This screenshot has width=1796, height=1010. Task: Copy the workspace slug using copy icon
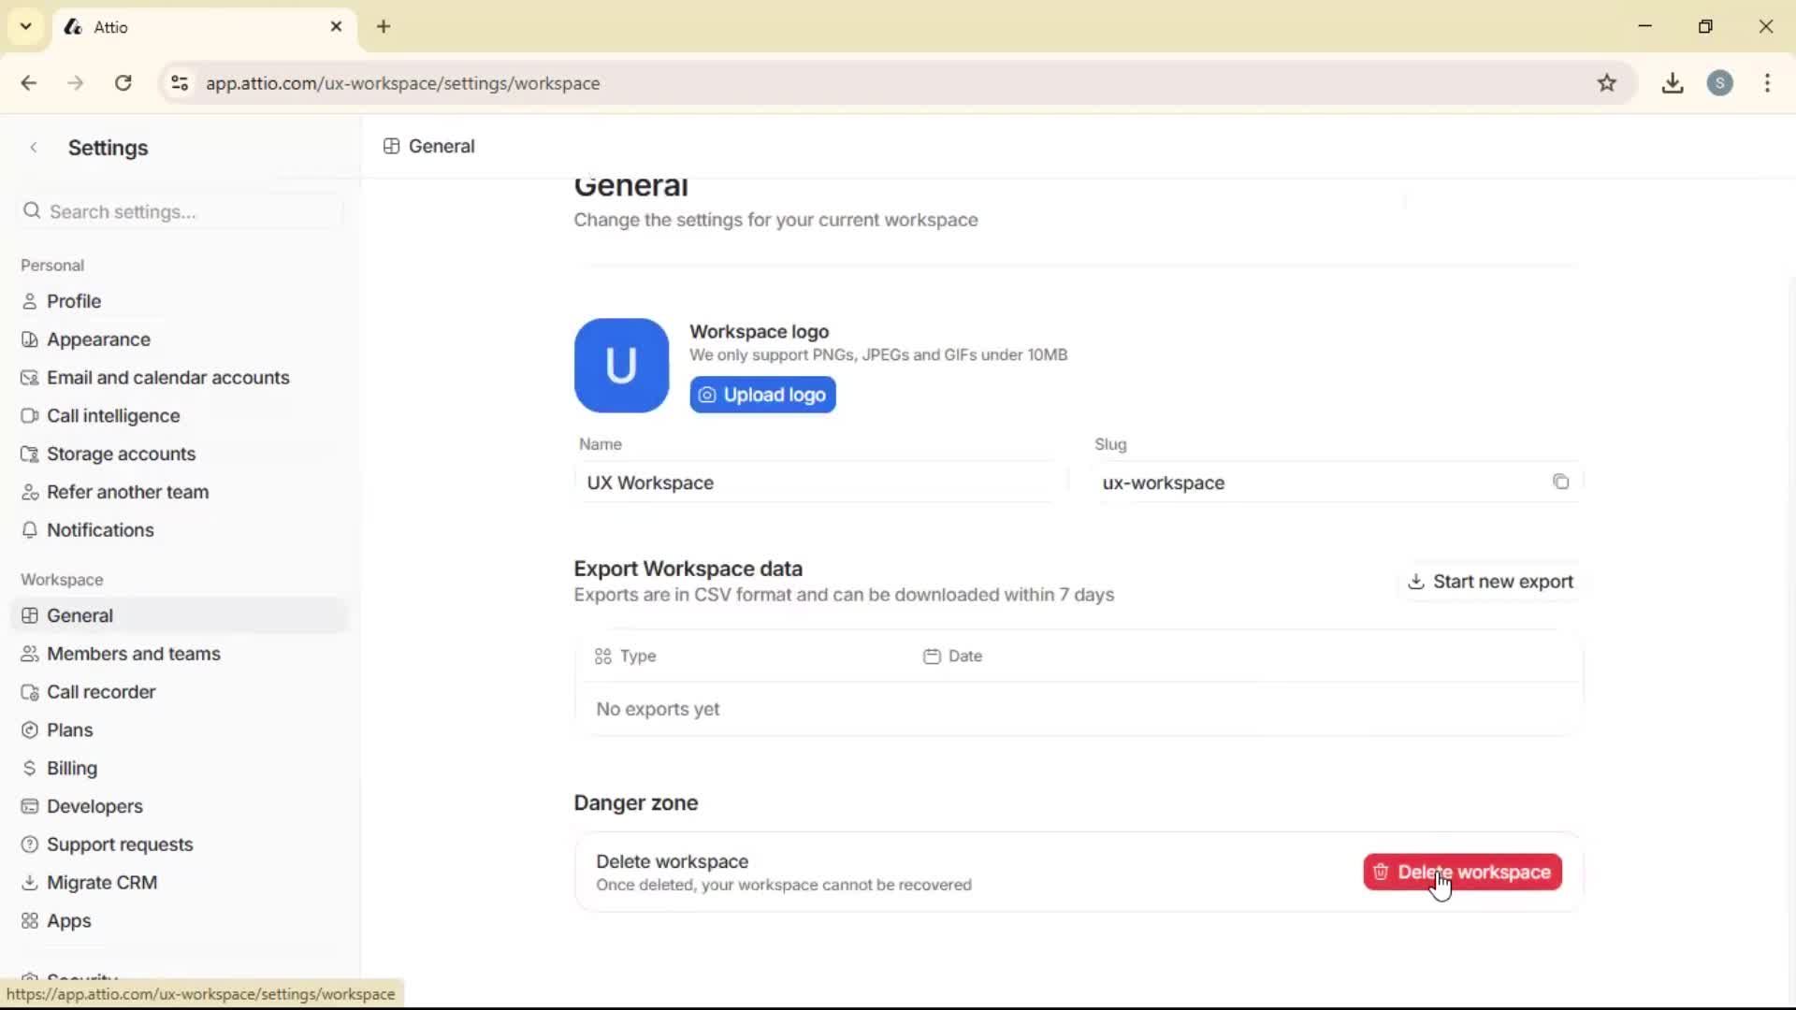pyautogui.click(x=1560, y=482)
